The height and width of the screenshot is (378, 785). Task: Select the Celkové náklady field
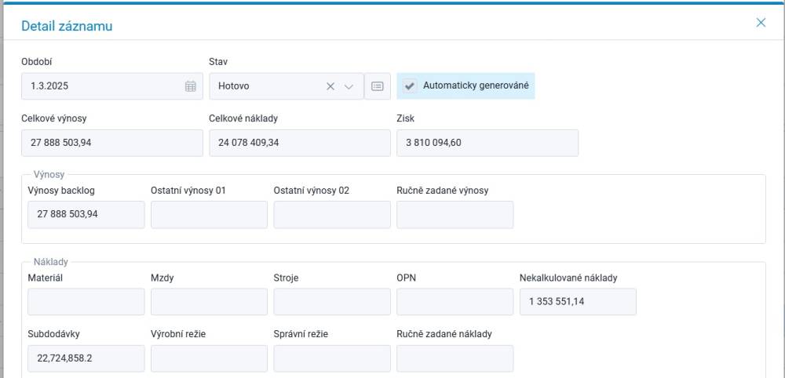[300, 143]
